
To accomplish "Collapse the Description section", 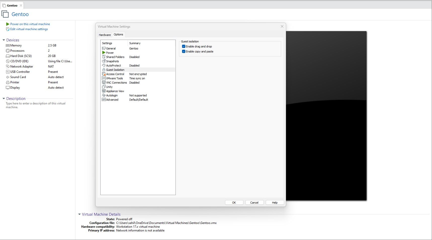I will 4,98.
